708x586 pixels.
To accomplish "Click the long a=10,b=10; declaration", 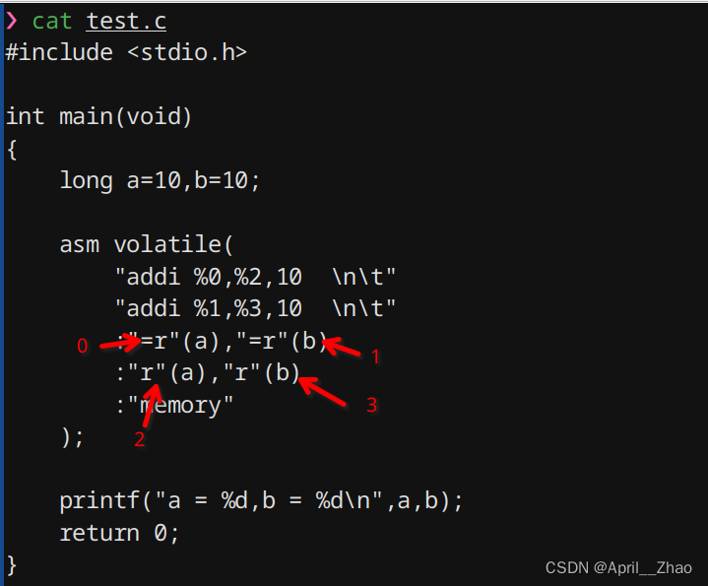I will point(160,180).
